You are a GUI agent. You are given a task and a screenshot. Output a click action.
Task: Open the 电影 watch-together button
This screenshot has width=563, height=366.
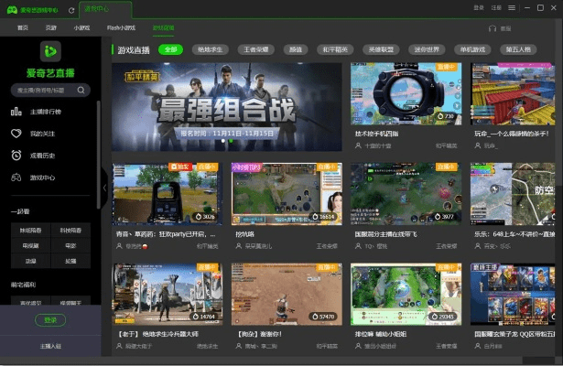(70, 246)
